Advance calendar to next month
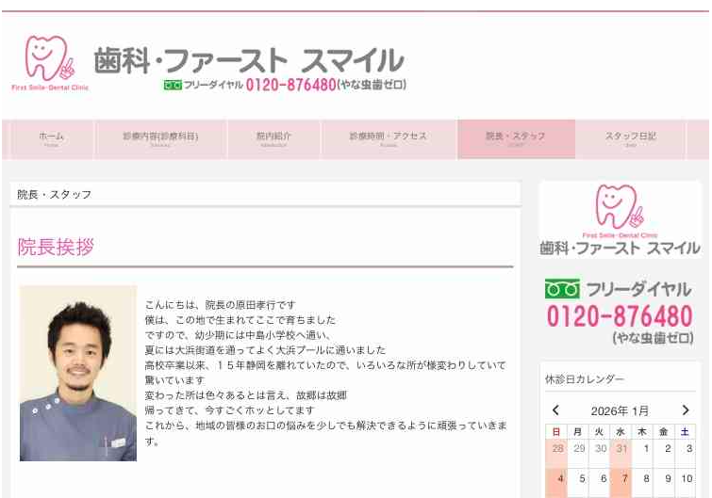 685,410
